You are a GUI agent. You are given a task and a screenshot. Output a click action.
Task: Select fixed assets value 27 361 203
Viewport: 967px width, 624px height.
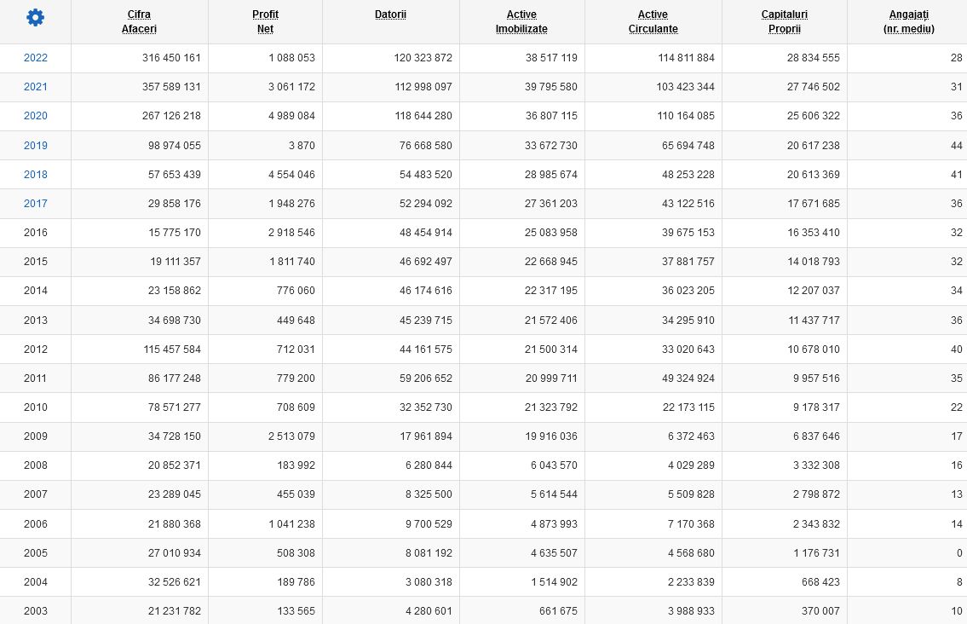pos(550,204)
